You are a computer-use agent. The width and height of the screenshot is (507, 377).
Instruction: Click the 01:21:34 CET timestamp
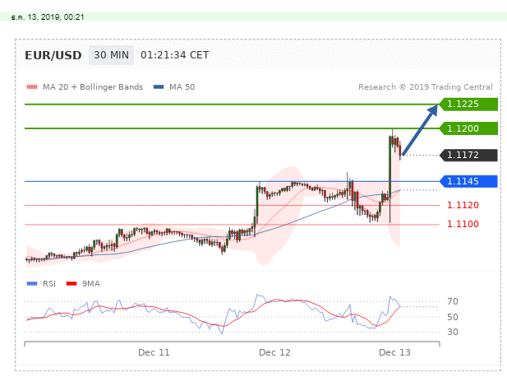pyautogui.click(x=174, y=55)
